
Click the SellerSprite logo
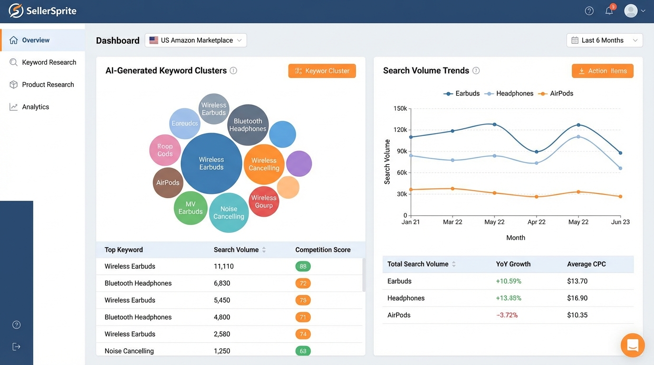(x=42, y=10)
